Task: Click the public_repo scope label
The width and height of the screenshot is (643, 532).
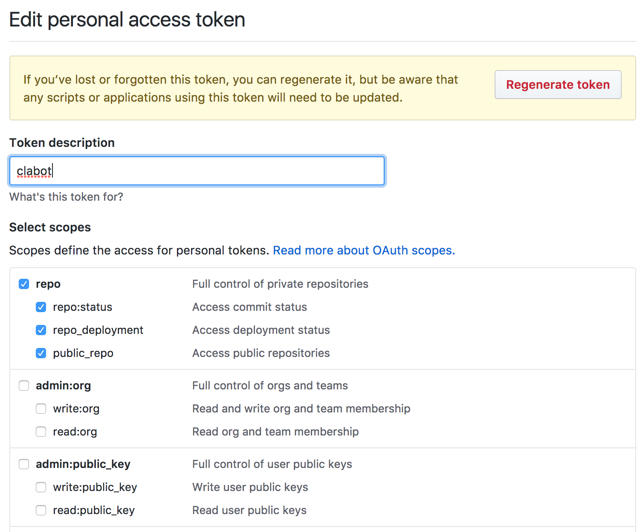Action: pos(83,353)
